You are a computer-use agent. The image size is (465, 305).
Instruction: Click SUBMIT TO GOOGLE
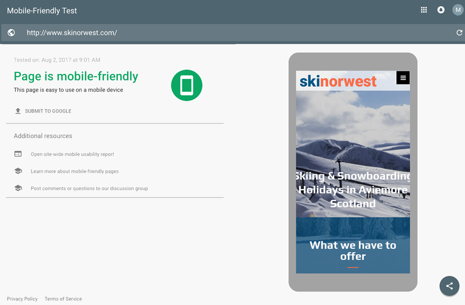pyautogui.click(x=48, y=111)
